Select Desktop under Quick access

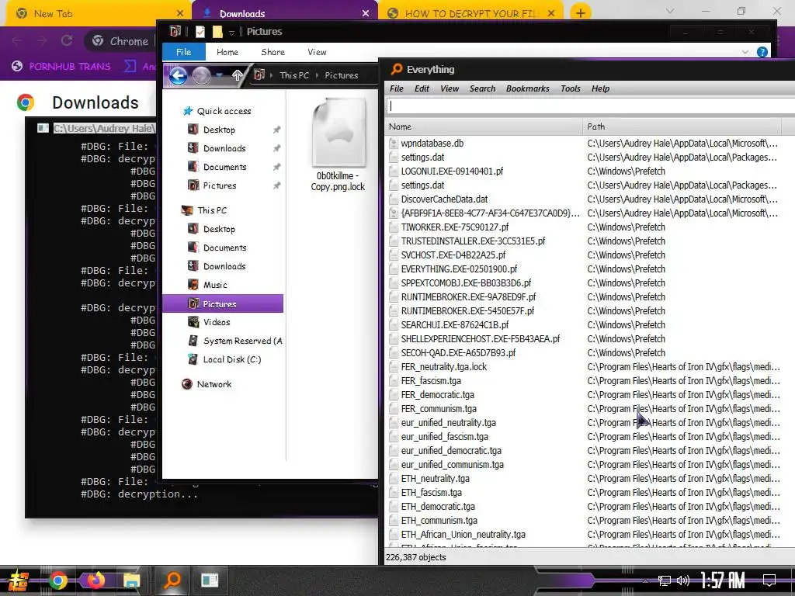[x=219, y=130]
